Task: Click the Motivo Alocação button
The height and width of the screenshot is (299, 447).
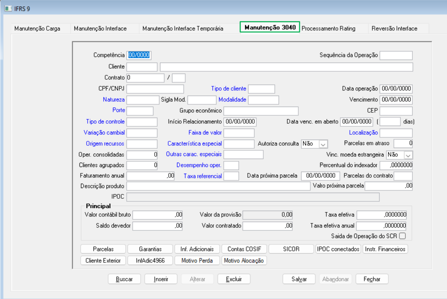Action: coord(244,261)
